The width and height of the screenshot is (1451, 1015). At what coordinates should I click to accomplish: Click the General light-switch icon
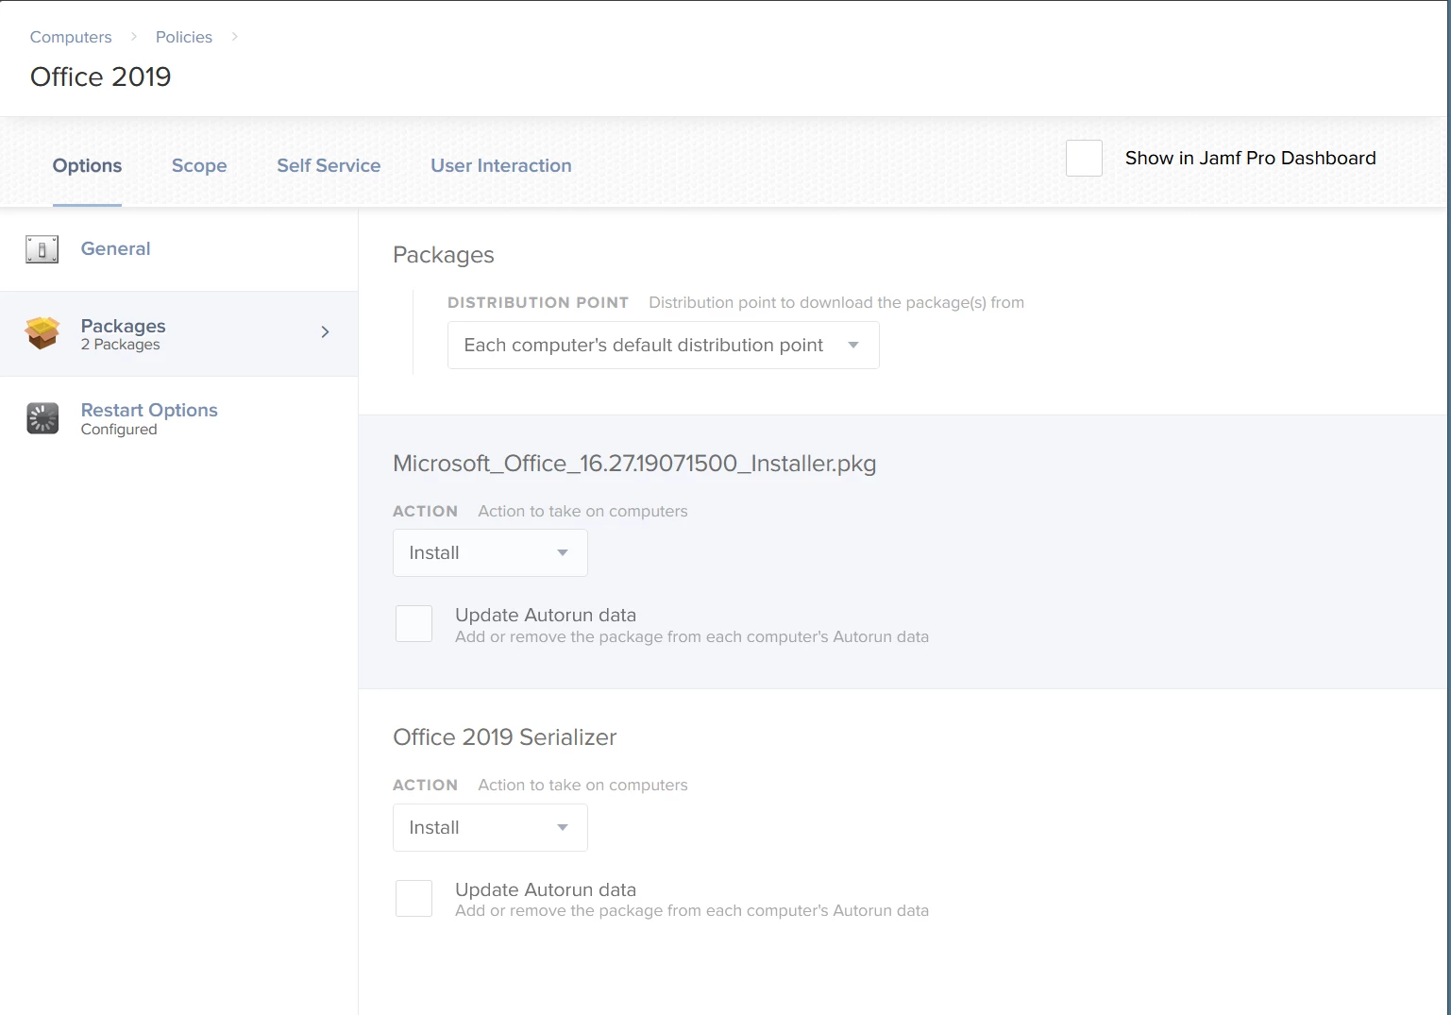(42, 249)
